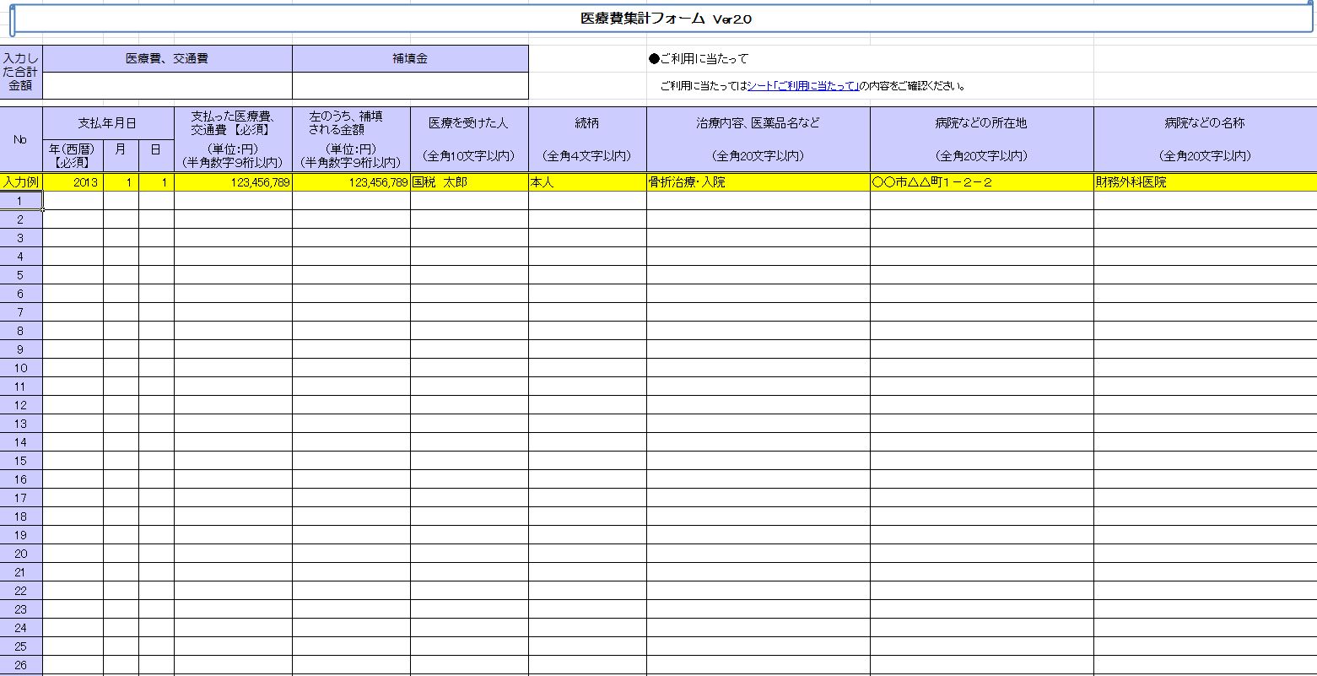Viewport: 1317px width, 676px height.
Task: Select the 治療内容 cell in row 6
Action: pos(758,293)
